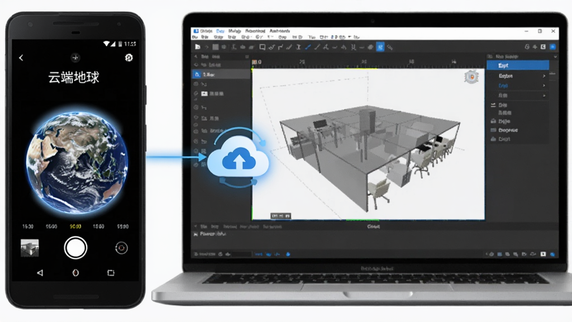Tap the camera switch icon on the phone
The height and width of the screenshot is (322, 572).
pos(121,248)
